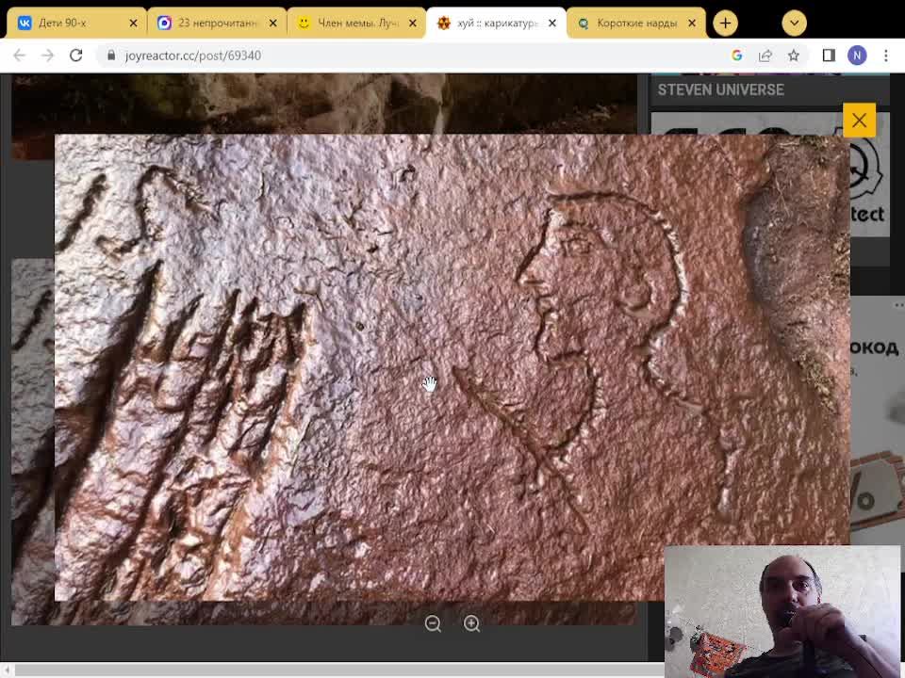Click the VK favicon on first tab
The height and width of the screenshot is (678, 905).
pos(25,23)
